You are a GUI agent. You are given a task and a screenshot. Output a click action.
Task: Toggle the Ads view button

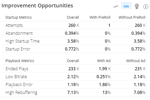point(126,6)
